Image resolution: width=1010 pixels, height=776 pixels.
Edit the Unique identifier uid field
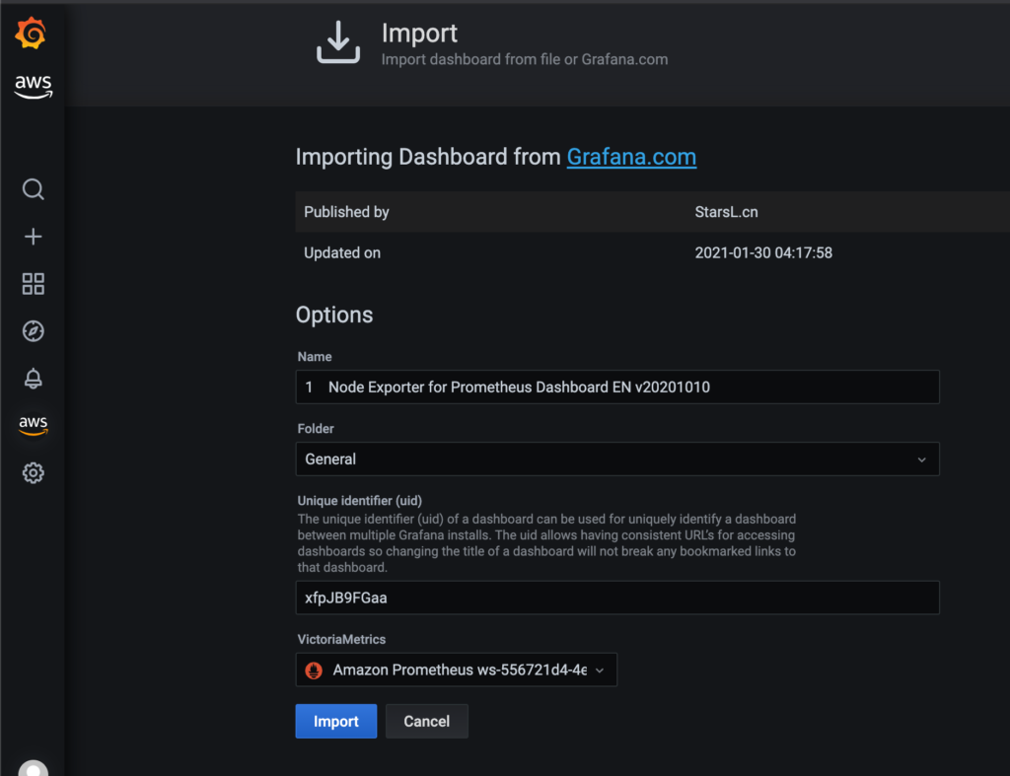617,598
